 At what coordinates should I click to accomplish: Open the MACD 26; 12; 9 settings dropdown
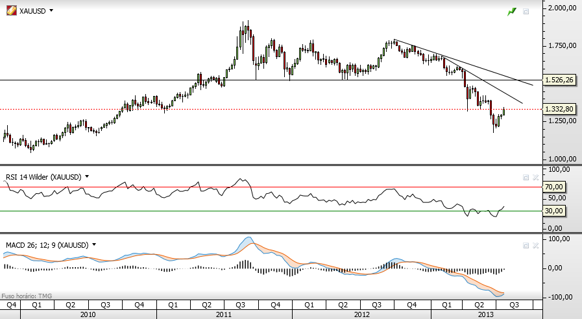pos(94,244)
